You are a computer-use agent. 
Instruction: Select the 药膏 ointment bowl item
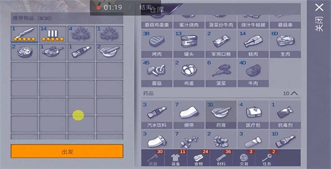tap(221, 115)
